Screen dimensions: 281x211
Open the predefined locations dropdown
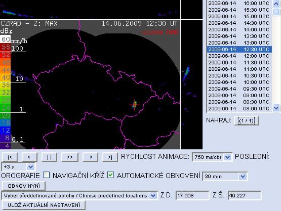click(80, 196)
